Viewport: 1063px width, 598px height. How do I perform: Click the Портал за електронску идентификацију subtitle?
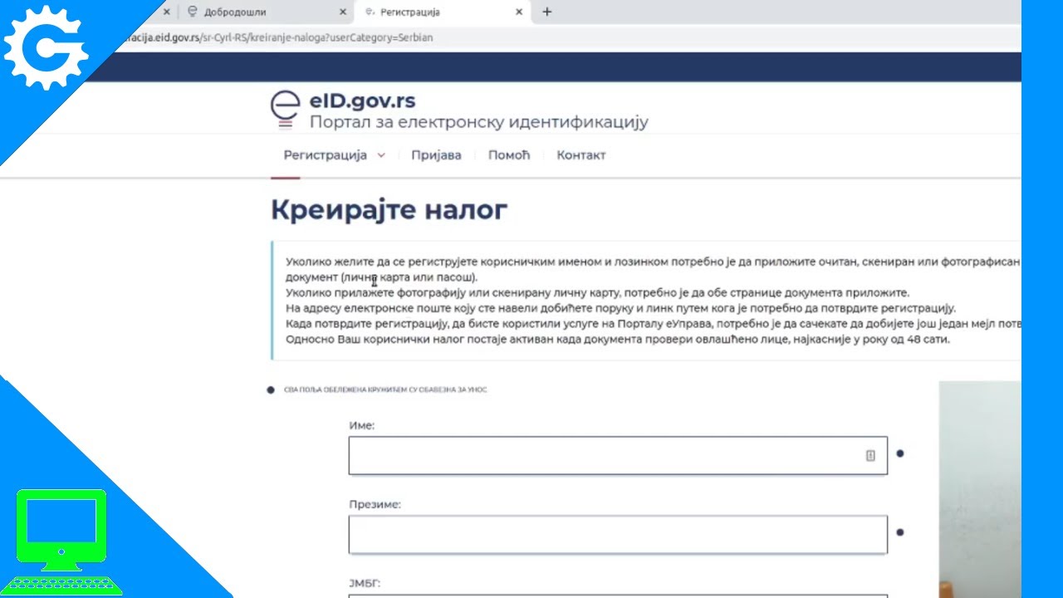(478, 122)
